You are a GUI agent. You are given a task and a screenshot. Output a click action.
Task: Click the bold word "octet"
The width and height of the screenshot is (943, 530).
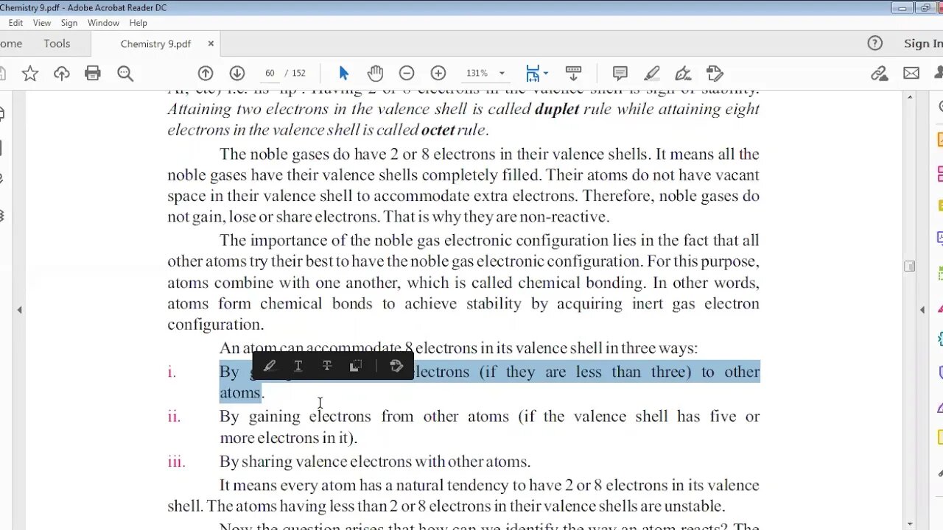click(437, 130)
